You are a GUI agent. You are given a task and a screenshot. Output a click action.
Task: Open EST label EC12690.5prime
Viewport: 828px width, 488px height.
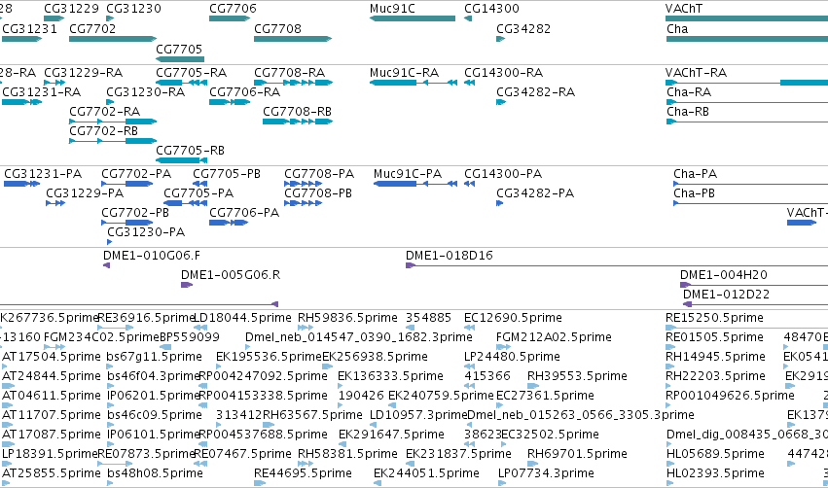pyautogui.click(x=514, y=318)
